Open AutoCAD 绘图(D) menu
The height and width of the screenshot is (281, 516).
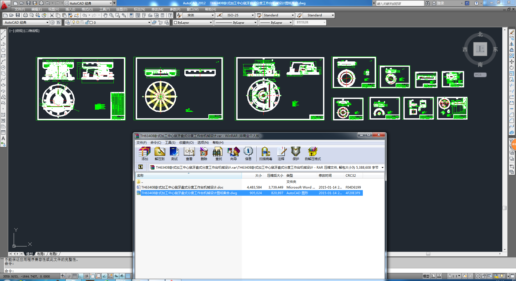pos(122,9)
